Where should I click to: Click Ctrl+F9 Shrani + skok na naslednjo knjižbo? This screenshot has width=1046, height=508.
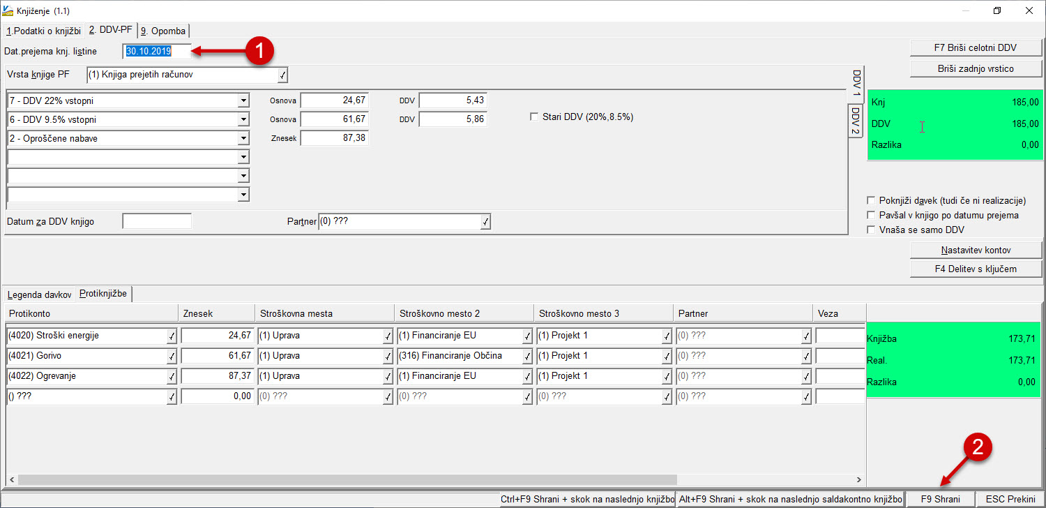tap(588, 500)
